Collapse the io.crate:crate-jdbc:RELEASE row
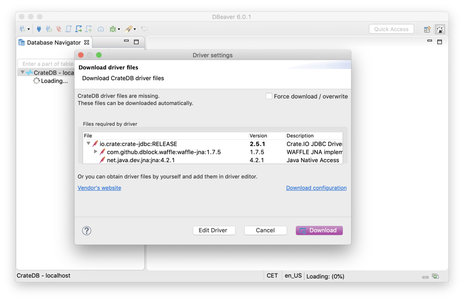464x301 pixels. 88,144
